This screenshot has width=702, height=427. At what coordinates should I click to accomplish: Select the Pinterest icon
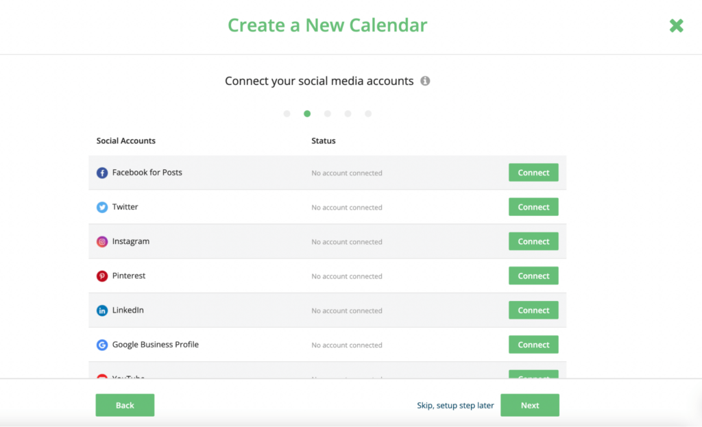(x=102, y=276)
